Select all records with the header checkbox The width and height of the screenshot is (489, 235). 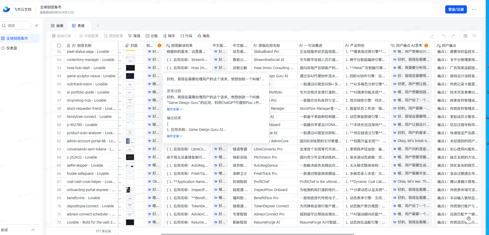[59, 45]
